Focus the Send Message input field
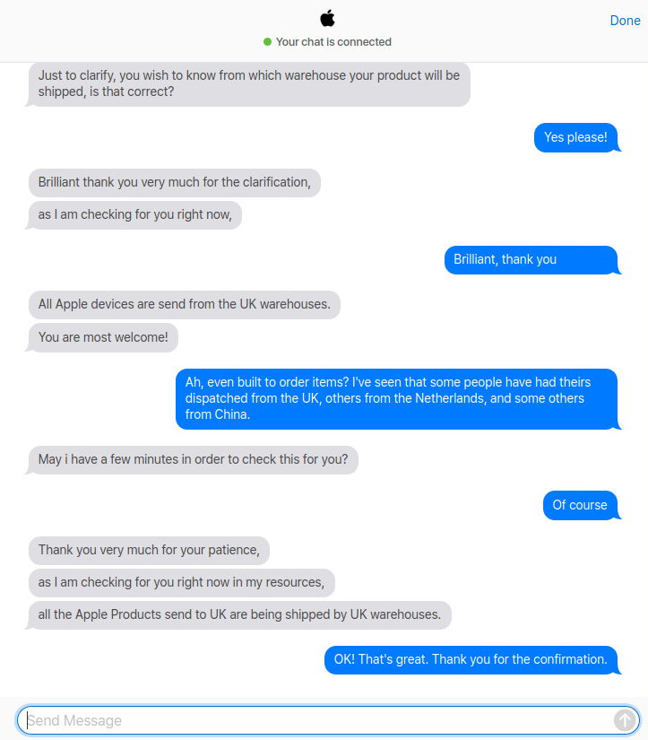The height and width of the screenshot is (740, 648). pyautogui.click(x=328, y=720)
